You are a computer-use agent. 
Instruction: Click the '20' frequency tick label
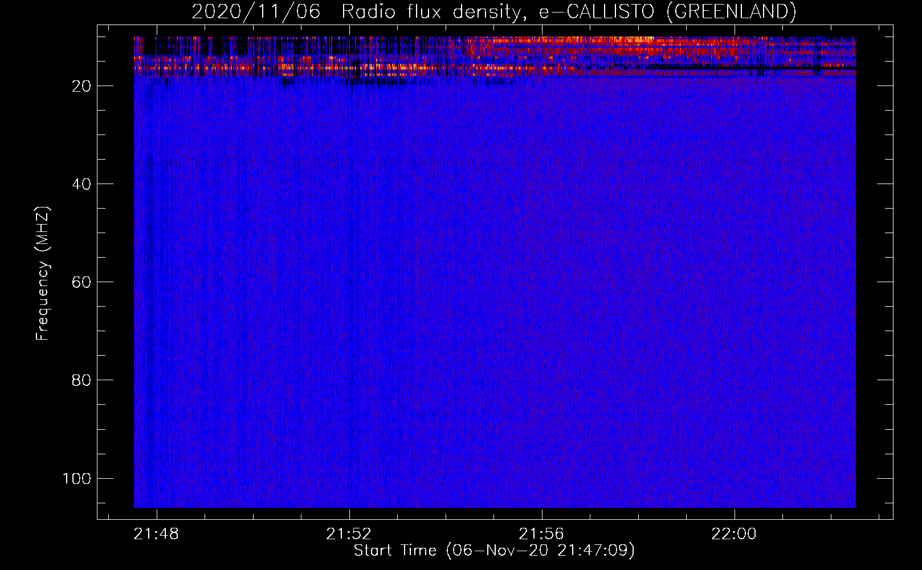[x=81, y=86]
